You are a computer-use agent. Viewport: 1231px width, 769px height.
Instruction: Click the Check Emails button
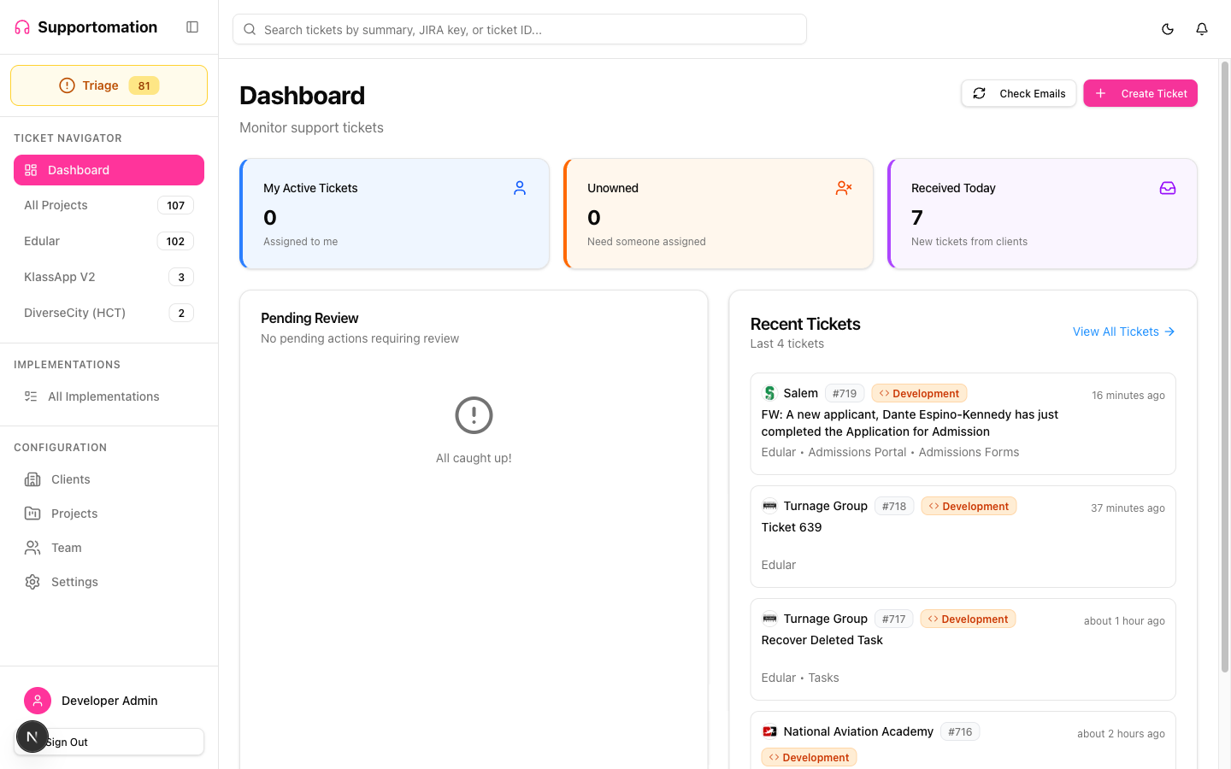[x=1018, y=93]
